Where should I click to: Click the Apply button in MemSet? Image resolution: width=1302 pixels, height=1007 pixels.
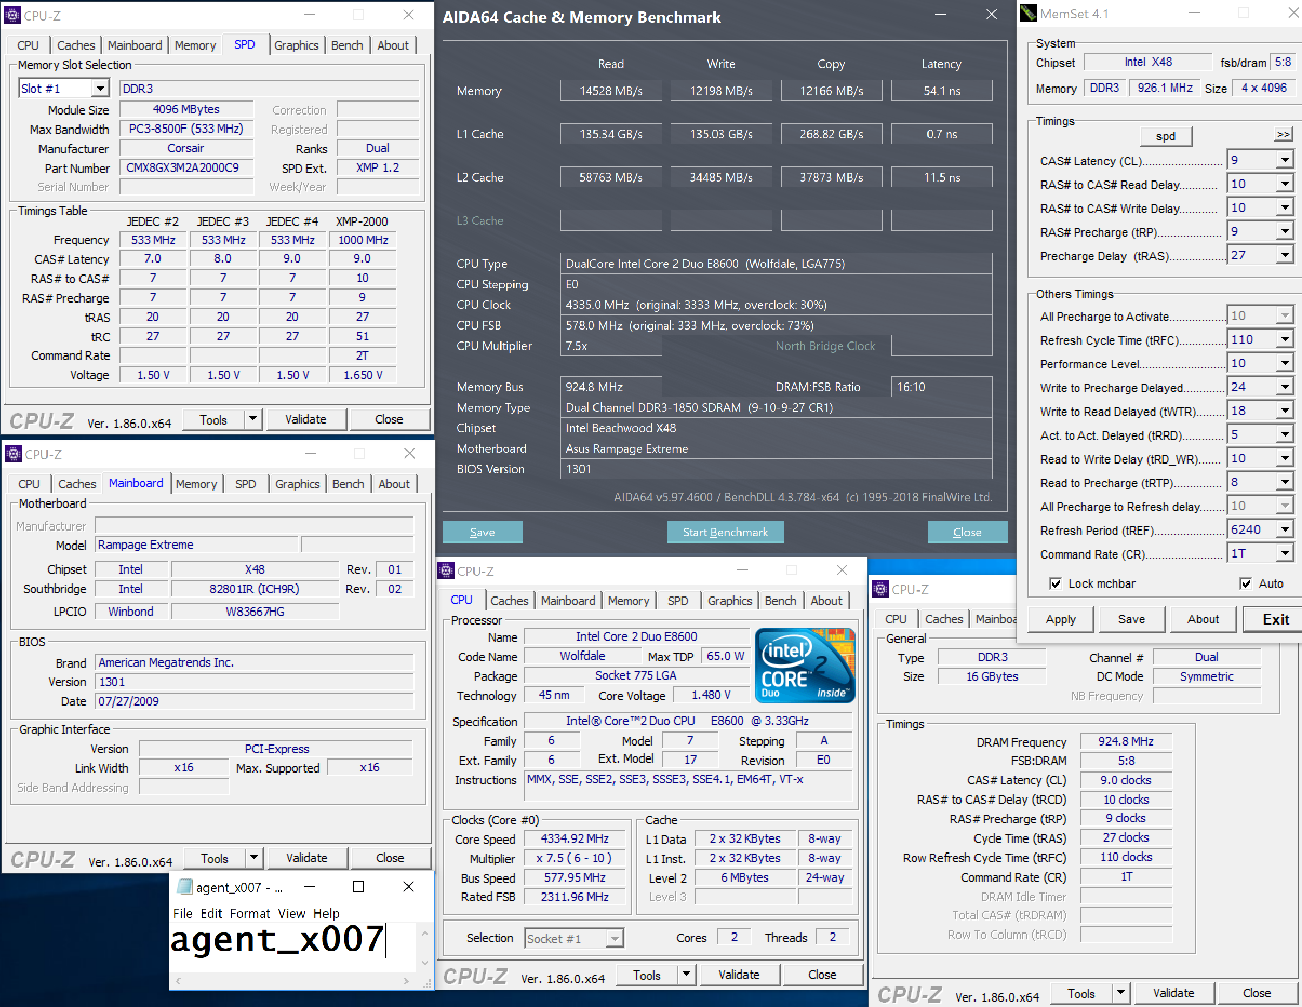(1060, 619)
